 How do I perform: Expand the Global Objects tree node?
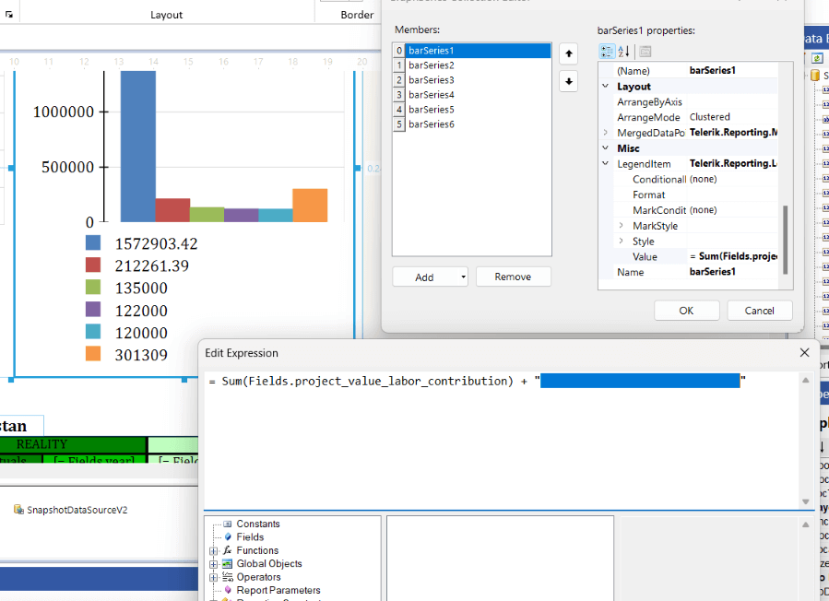(x=213, y=563)
